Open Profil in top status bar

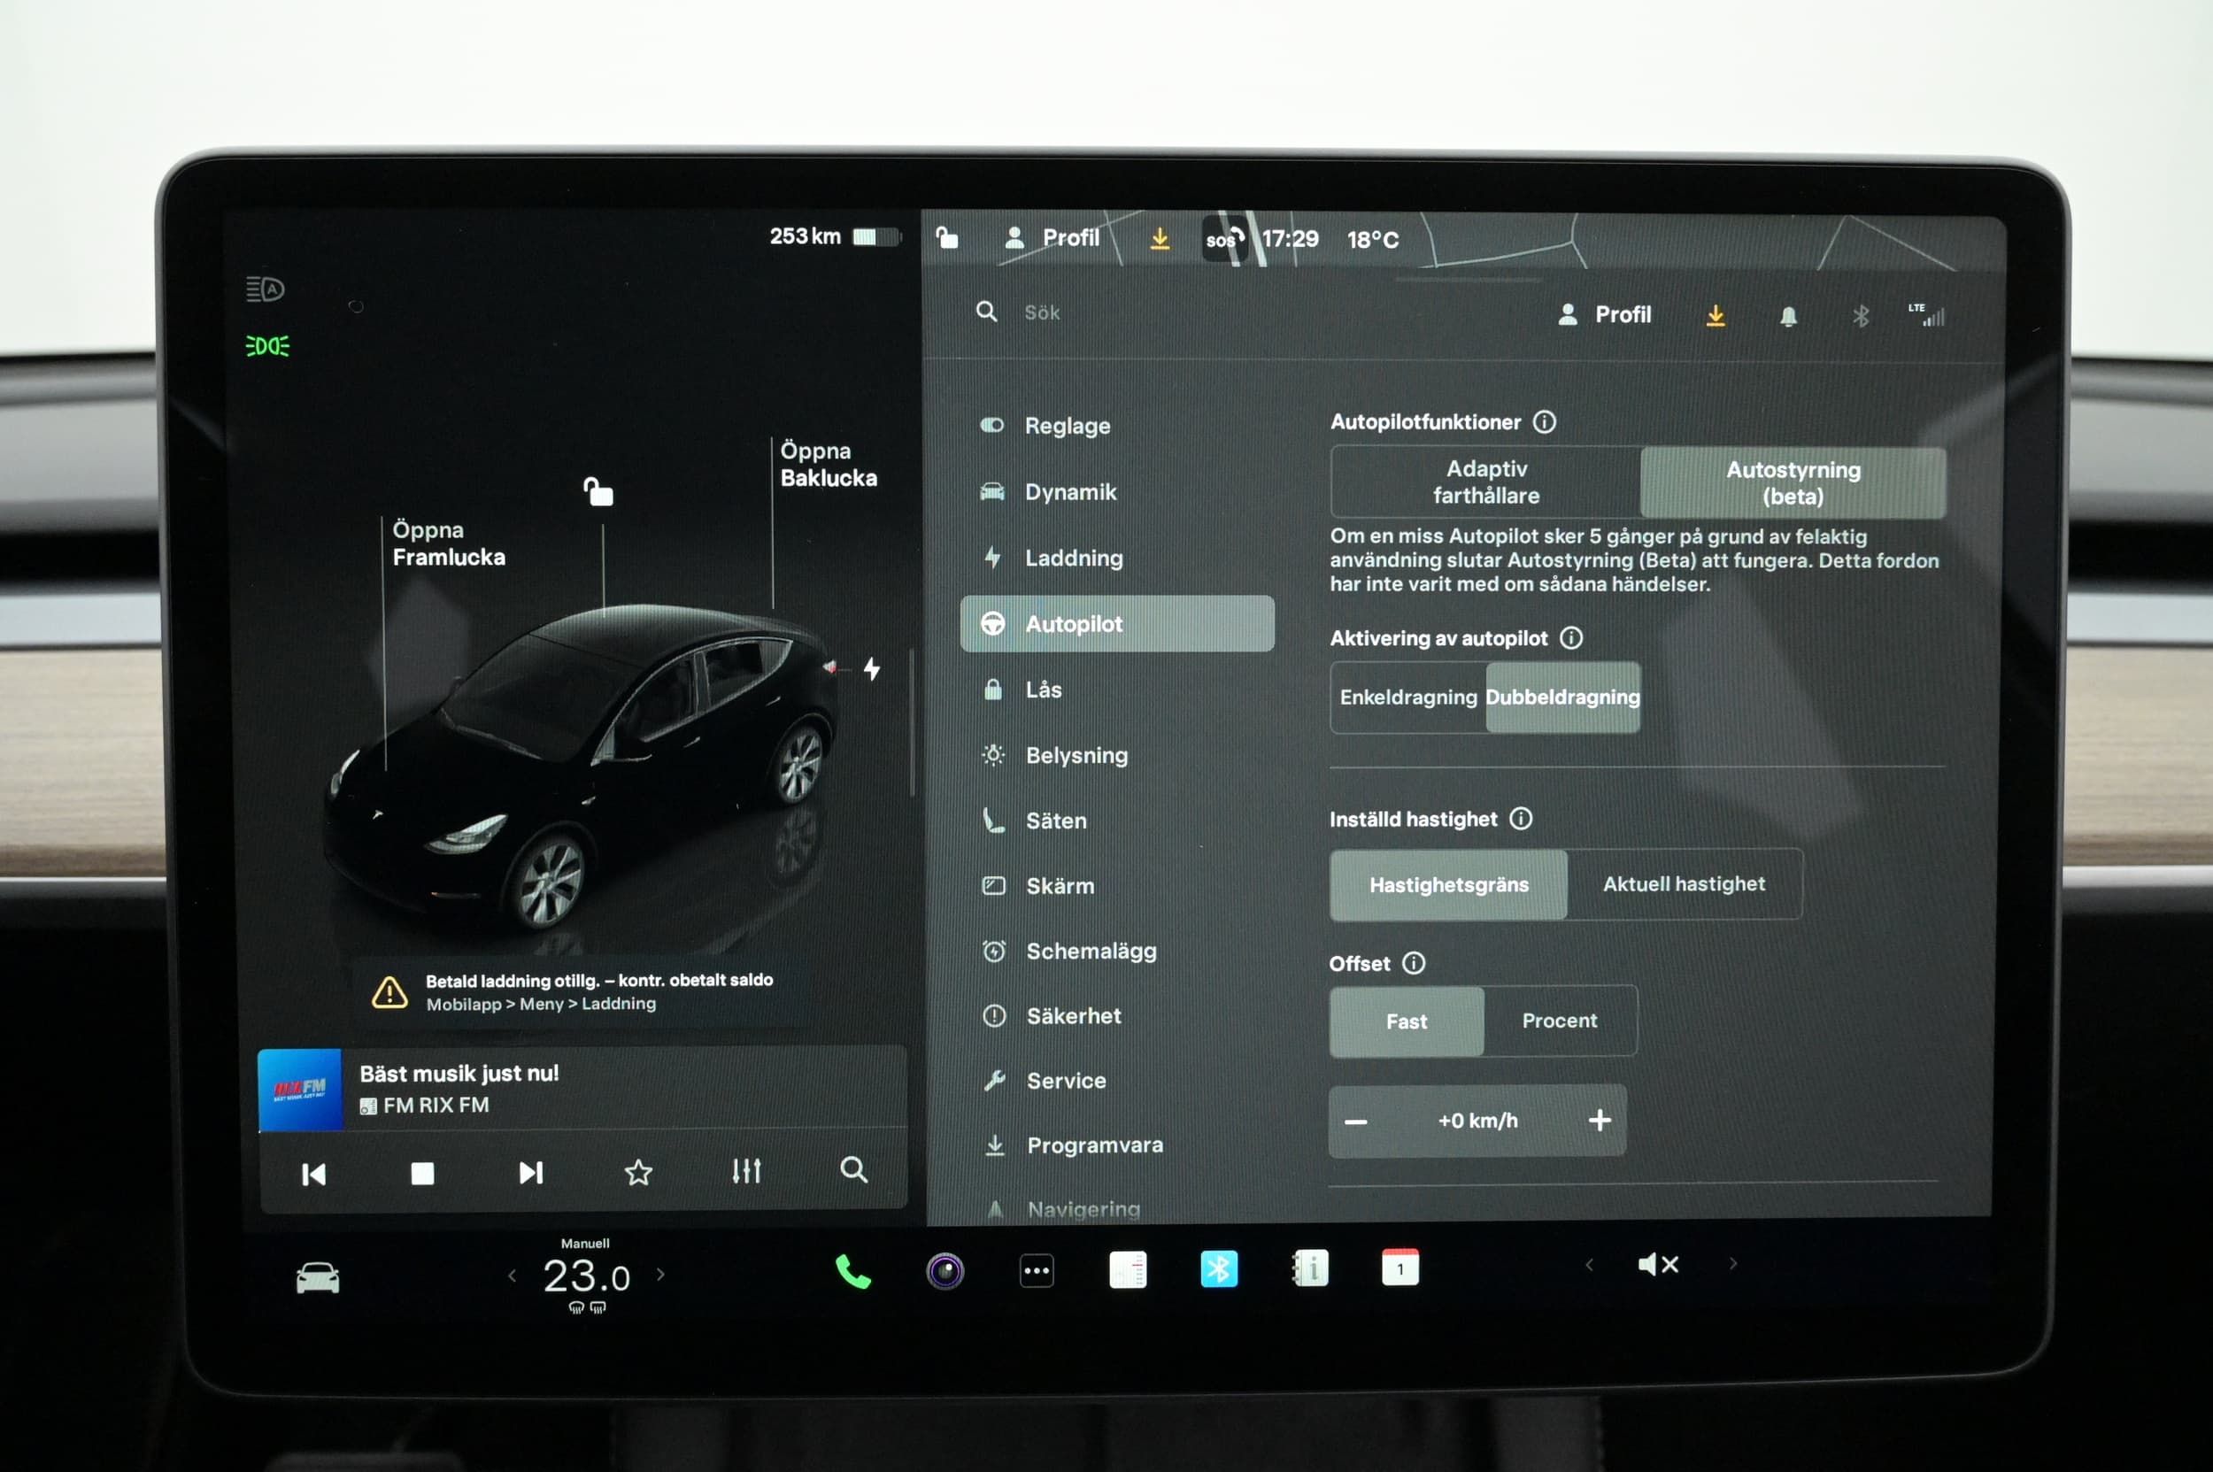click(1052, 237)
